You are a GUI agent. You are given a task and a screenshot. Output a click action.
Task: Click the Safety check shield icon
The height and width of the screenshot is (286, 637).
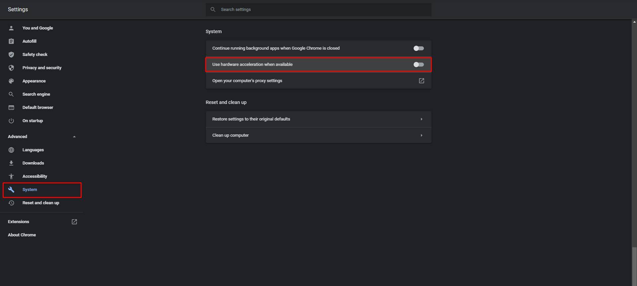click(11, 54)
